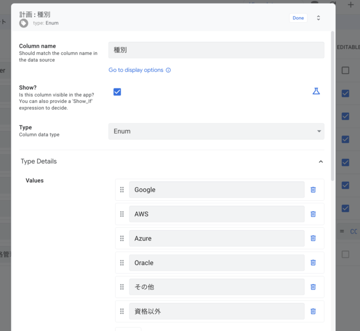Remove the Azure value with trash icon
Viewport: 360px width, 331px height.
tap(313, 238)
